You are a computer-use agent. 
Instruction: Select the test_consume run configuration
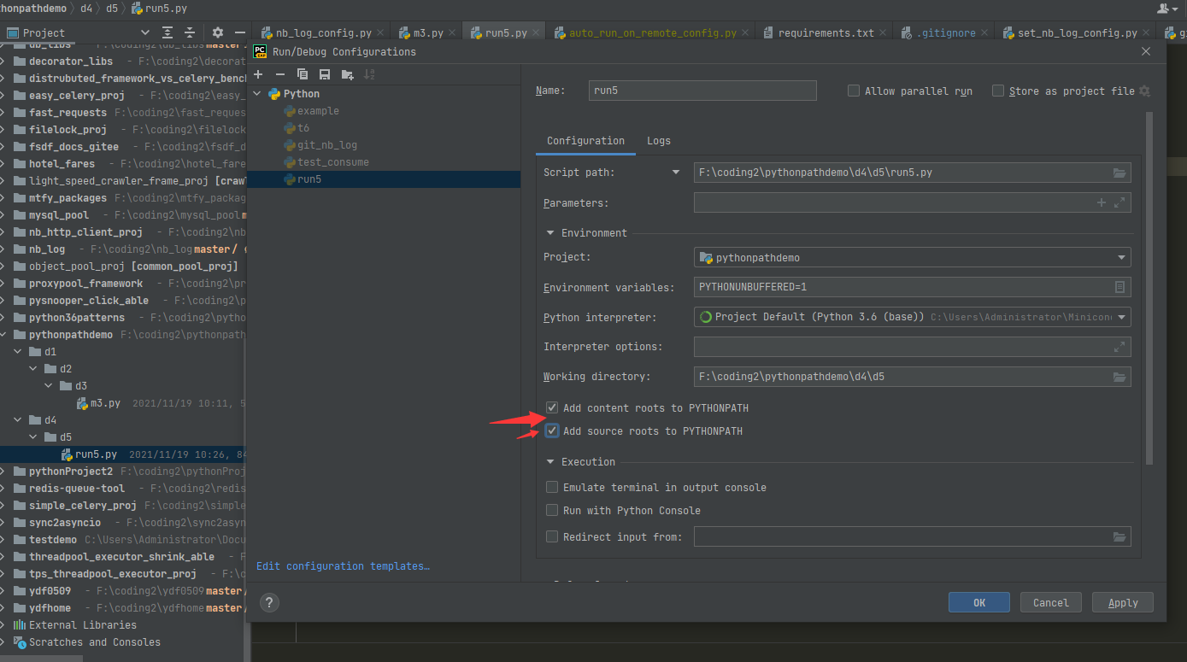pos(333,162)
